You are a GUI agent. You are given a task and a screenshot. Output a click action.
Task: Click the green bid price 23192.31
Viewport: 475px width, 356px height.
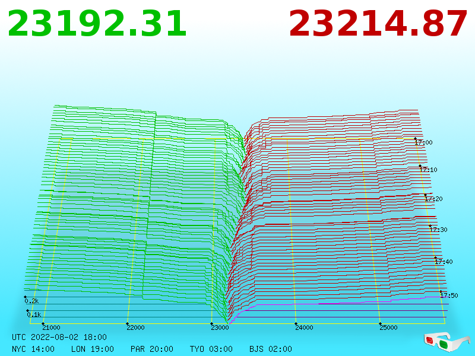tap(97, 24)
